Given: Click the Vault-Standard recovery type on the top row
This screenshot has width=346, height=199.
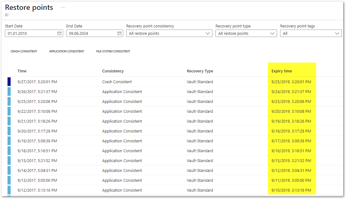Looking at the screenshot, I should click(199, 82).
